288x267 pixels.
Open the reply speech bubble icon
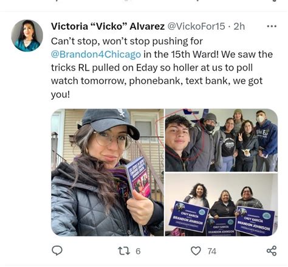point(57,251)
